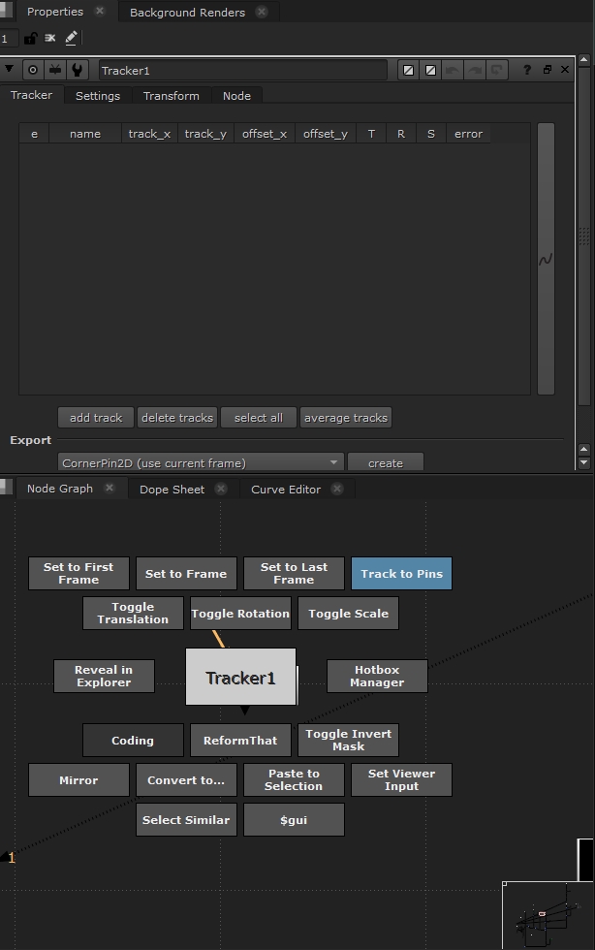The width and height of the screenshot is (595, 950).
Task: Toggle Translation in the hotbox
Action: (x=133, y=614)
